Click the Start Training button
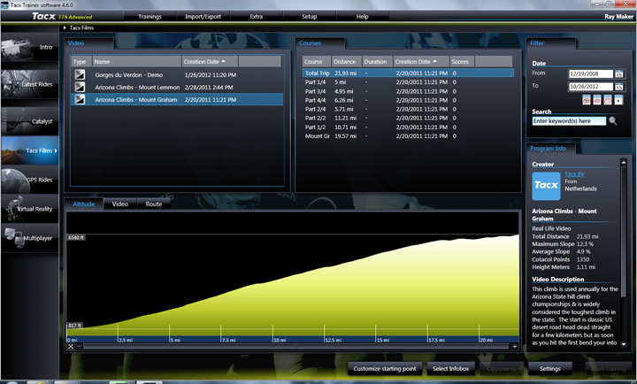637x384 pixels. pyautogui.click(x=608, y=369)
